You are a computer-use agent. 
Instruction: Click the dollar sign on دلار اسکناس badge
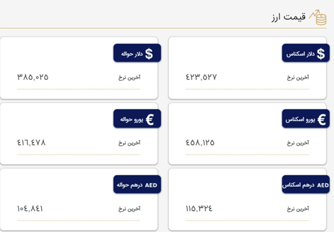point(321,54)
